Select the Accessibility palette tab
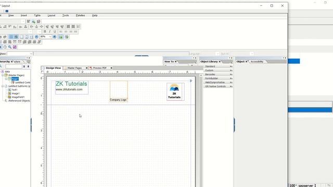 [x=257, y=61]
